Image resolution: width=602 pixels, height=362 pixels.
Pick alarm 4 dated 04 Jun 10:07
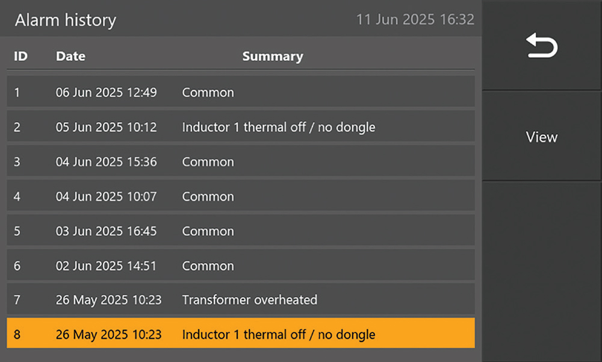(x=241, y=196)
